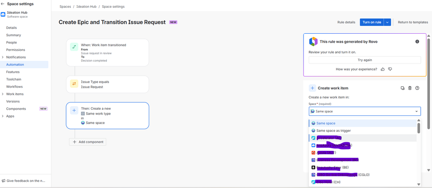Click the back arrow beside Space settings

pos(3,4)
